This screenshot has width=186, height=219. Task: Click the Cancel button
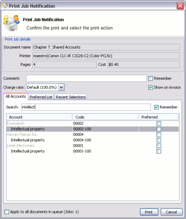point(171,212)
